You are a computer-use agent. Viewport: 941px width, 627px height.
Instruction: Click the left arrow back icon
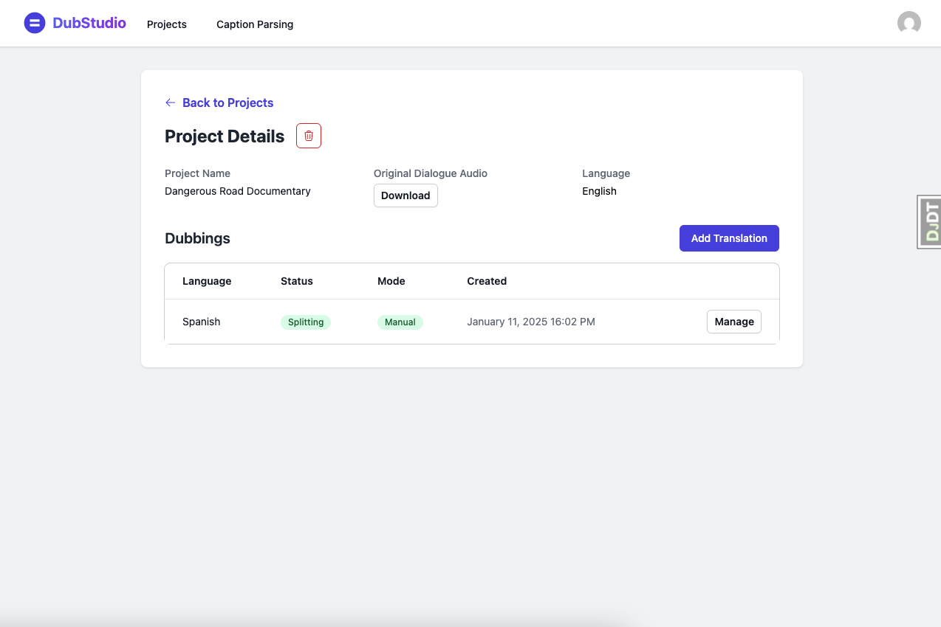(x=171, y=103)
